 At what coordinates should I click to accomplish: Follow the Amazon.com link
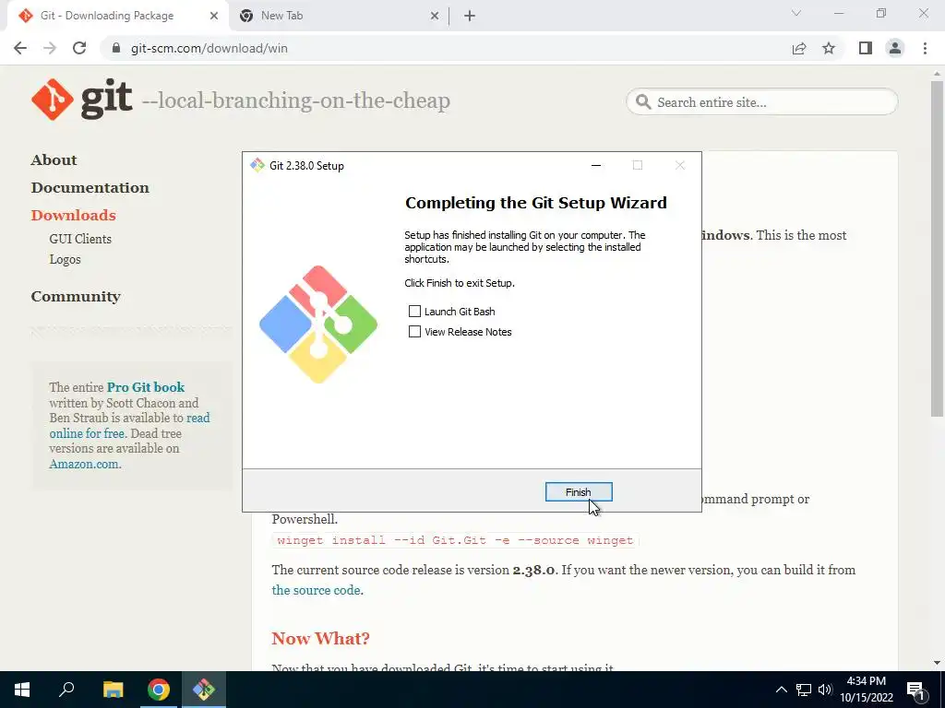(x=84, y=465)
